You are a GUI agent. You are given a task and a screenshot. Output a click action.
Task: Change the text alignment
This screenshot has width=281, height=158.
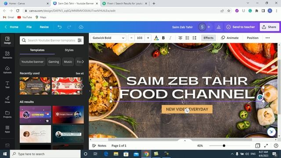click(180, 38)
